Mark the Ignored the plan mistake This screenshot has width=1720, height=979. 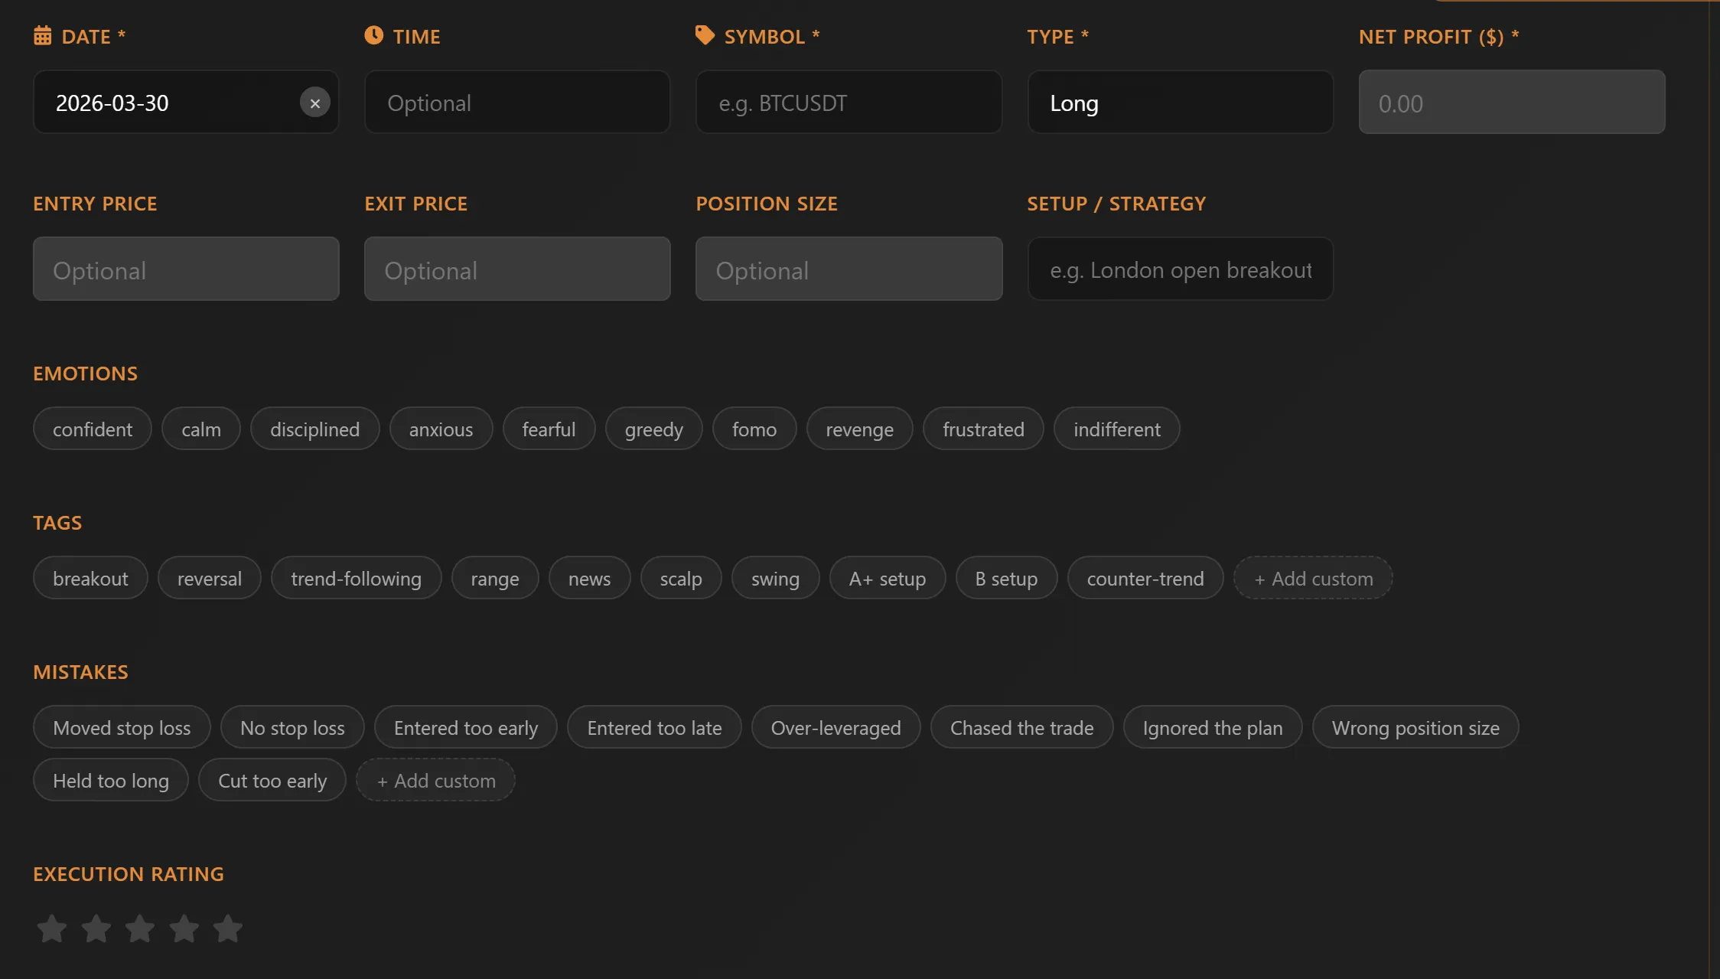tap(1213, 727)
